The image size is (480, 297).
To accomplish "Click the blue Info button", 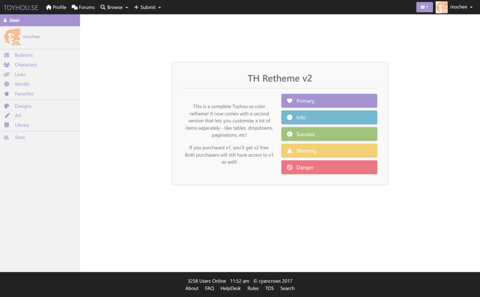I will (x=329, y=117).
